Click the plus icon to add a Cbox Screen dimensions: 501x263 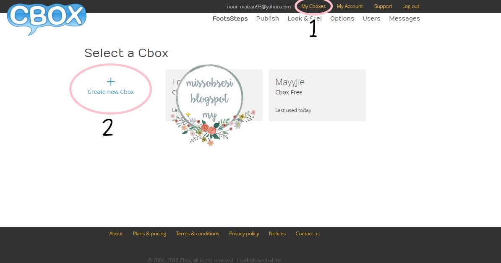tap(111, 81)
